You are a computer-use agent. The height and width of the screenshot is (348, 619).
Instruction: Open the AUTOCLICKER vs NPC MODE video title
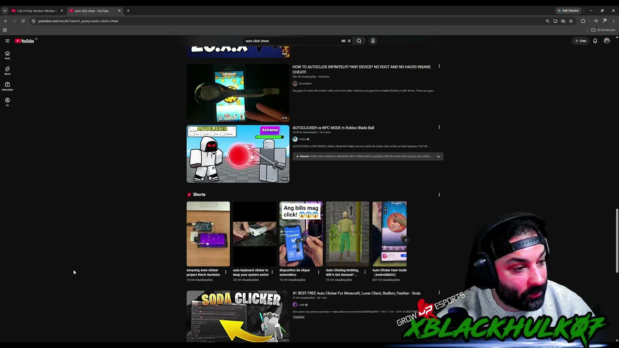click(x=333, y=128)
